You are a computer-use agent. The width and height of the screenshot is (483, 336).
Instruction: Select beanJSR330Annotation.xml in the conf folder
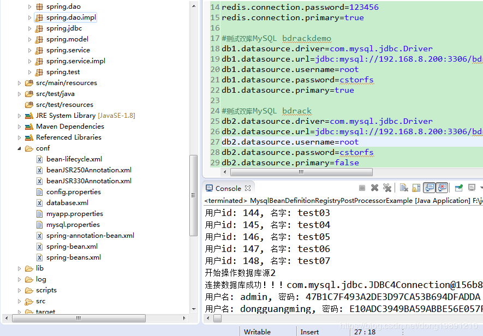click(x=89, y=181)
